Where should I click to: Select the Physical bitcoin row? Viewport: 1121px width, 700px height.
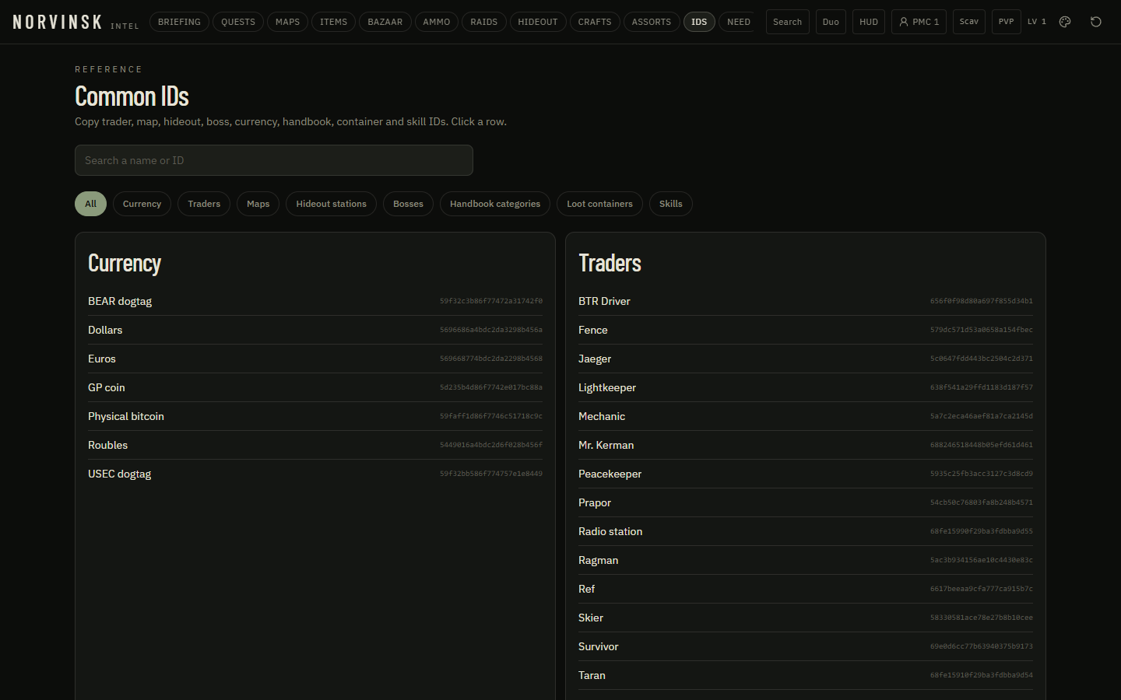[x=315, y=416]
